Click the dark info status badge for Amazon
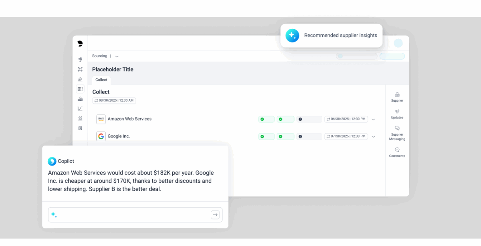The width and height of the screenshot is (481, 246). (x=309, y=119)
